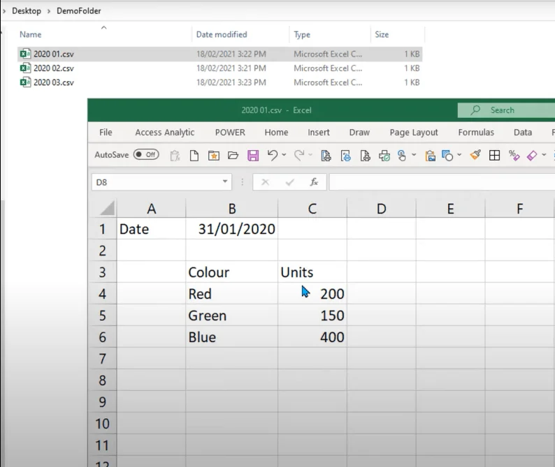The image size is (555, 467).
Task: Open the Formulas tab
Action: pyautogui.click(x=476, y=132)
